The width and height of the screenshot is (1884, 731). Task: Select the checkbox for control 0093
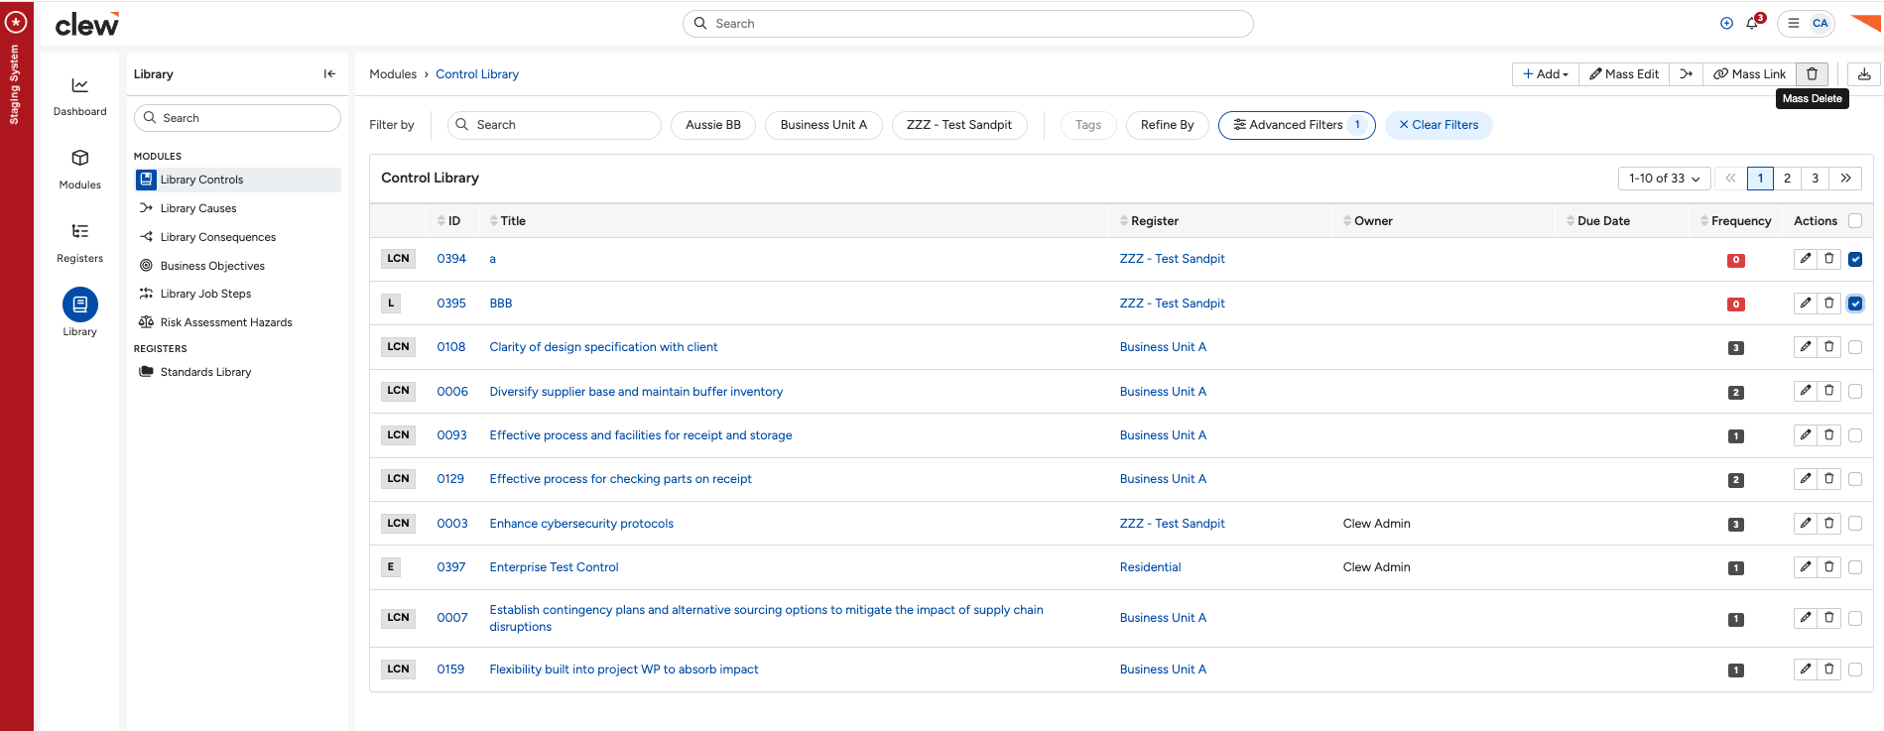[x=1855, y=435]
